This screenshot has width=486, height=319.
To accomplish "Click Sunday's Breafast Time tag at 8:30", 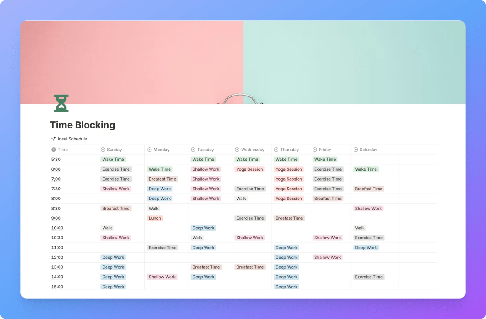I will pos(116,208).
